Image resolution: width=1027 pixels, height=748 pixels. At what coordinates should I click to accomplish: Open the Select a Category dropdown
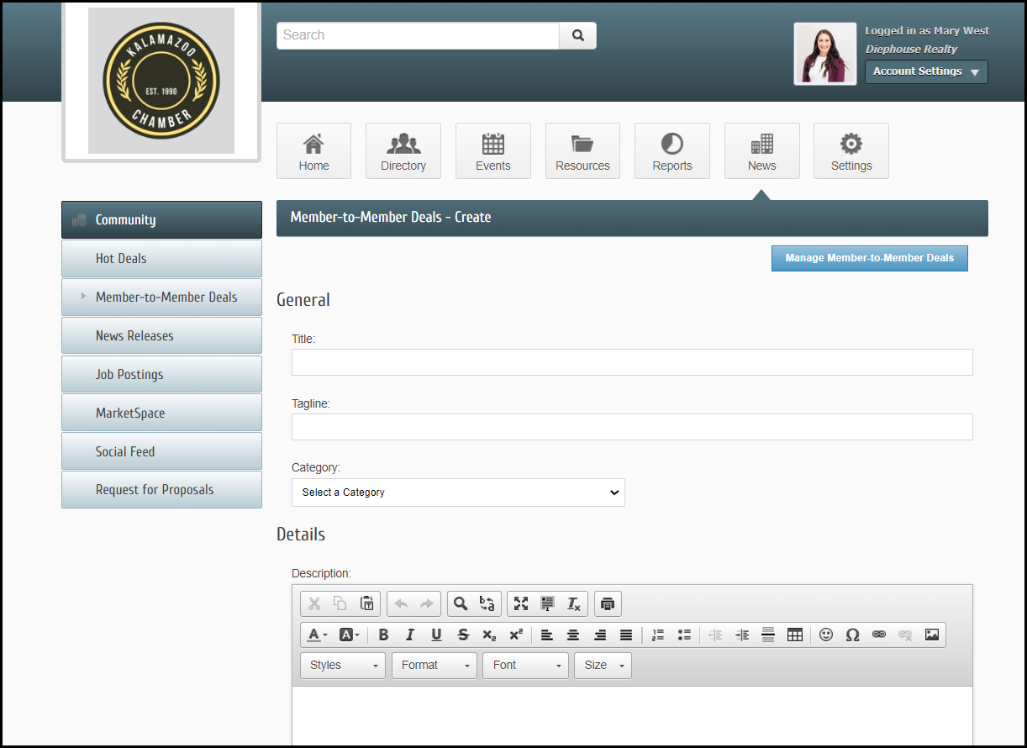[458, 493]
